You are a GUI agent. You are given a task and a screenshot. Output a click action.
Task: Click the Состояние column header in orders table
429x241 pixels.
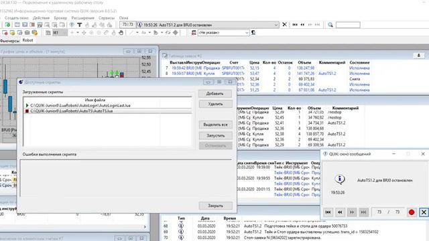point(359,62)
